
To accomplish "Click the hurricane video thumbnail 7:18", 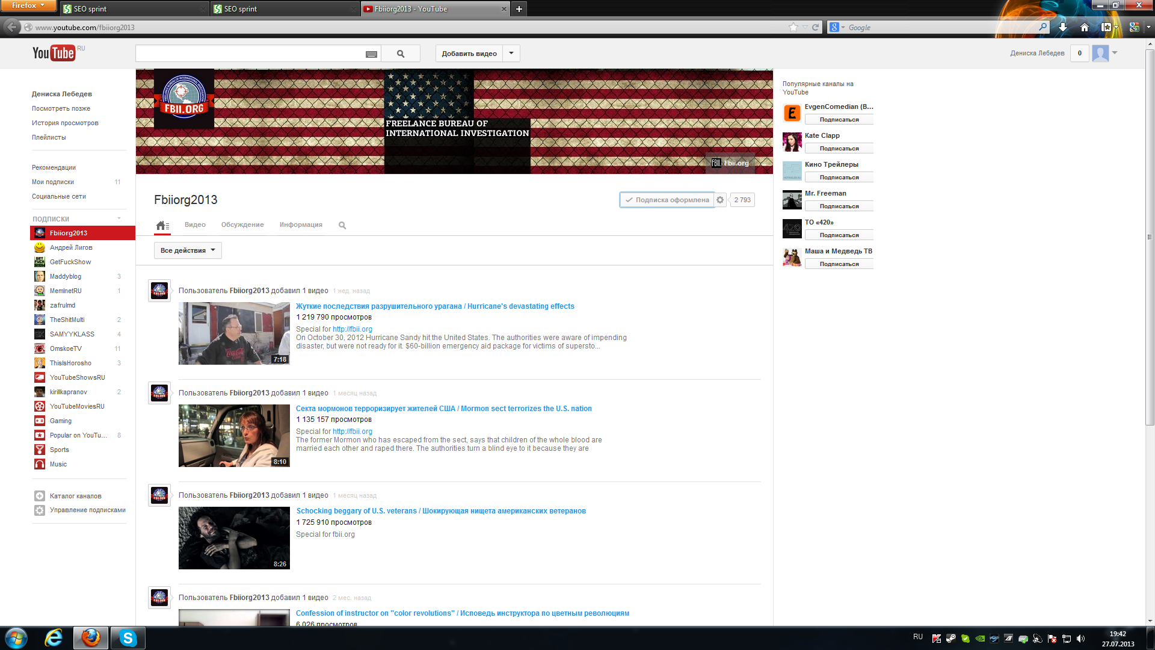I will point(234,333).
